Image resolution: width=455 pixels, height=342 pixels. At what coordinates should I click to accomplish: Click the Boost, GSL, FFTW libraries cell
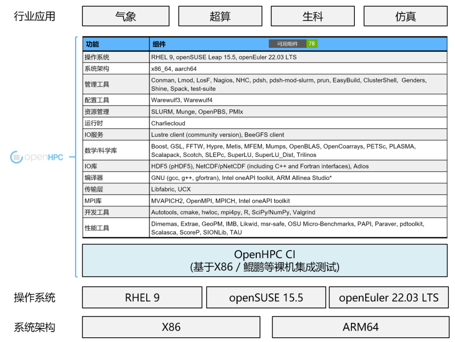(x=298, y=151)
